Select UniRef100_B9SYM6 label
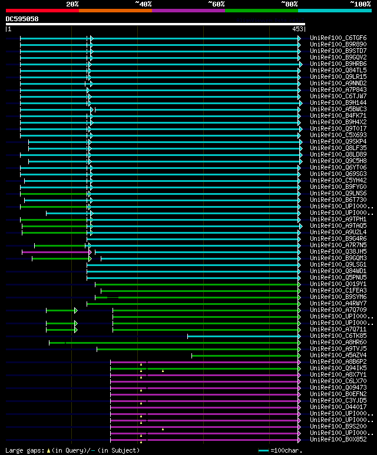The width and height of the screenshot is (377, 455). click(x=338, y=297)
